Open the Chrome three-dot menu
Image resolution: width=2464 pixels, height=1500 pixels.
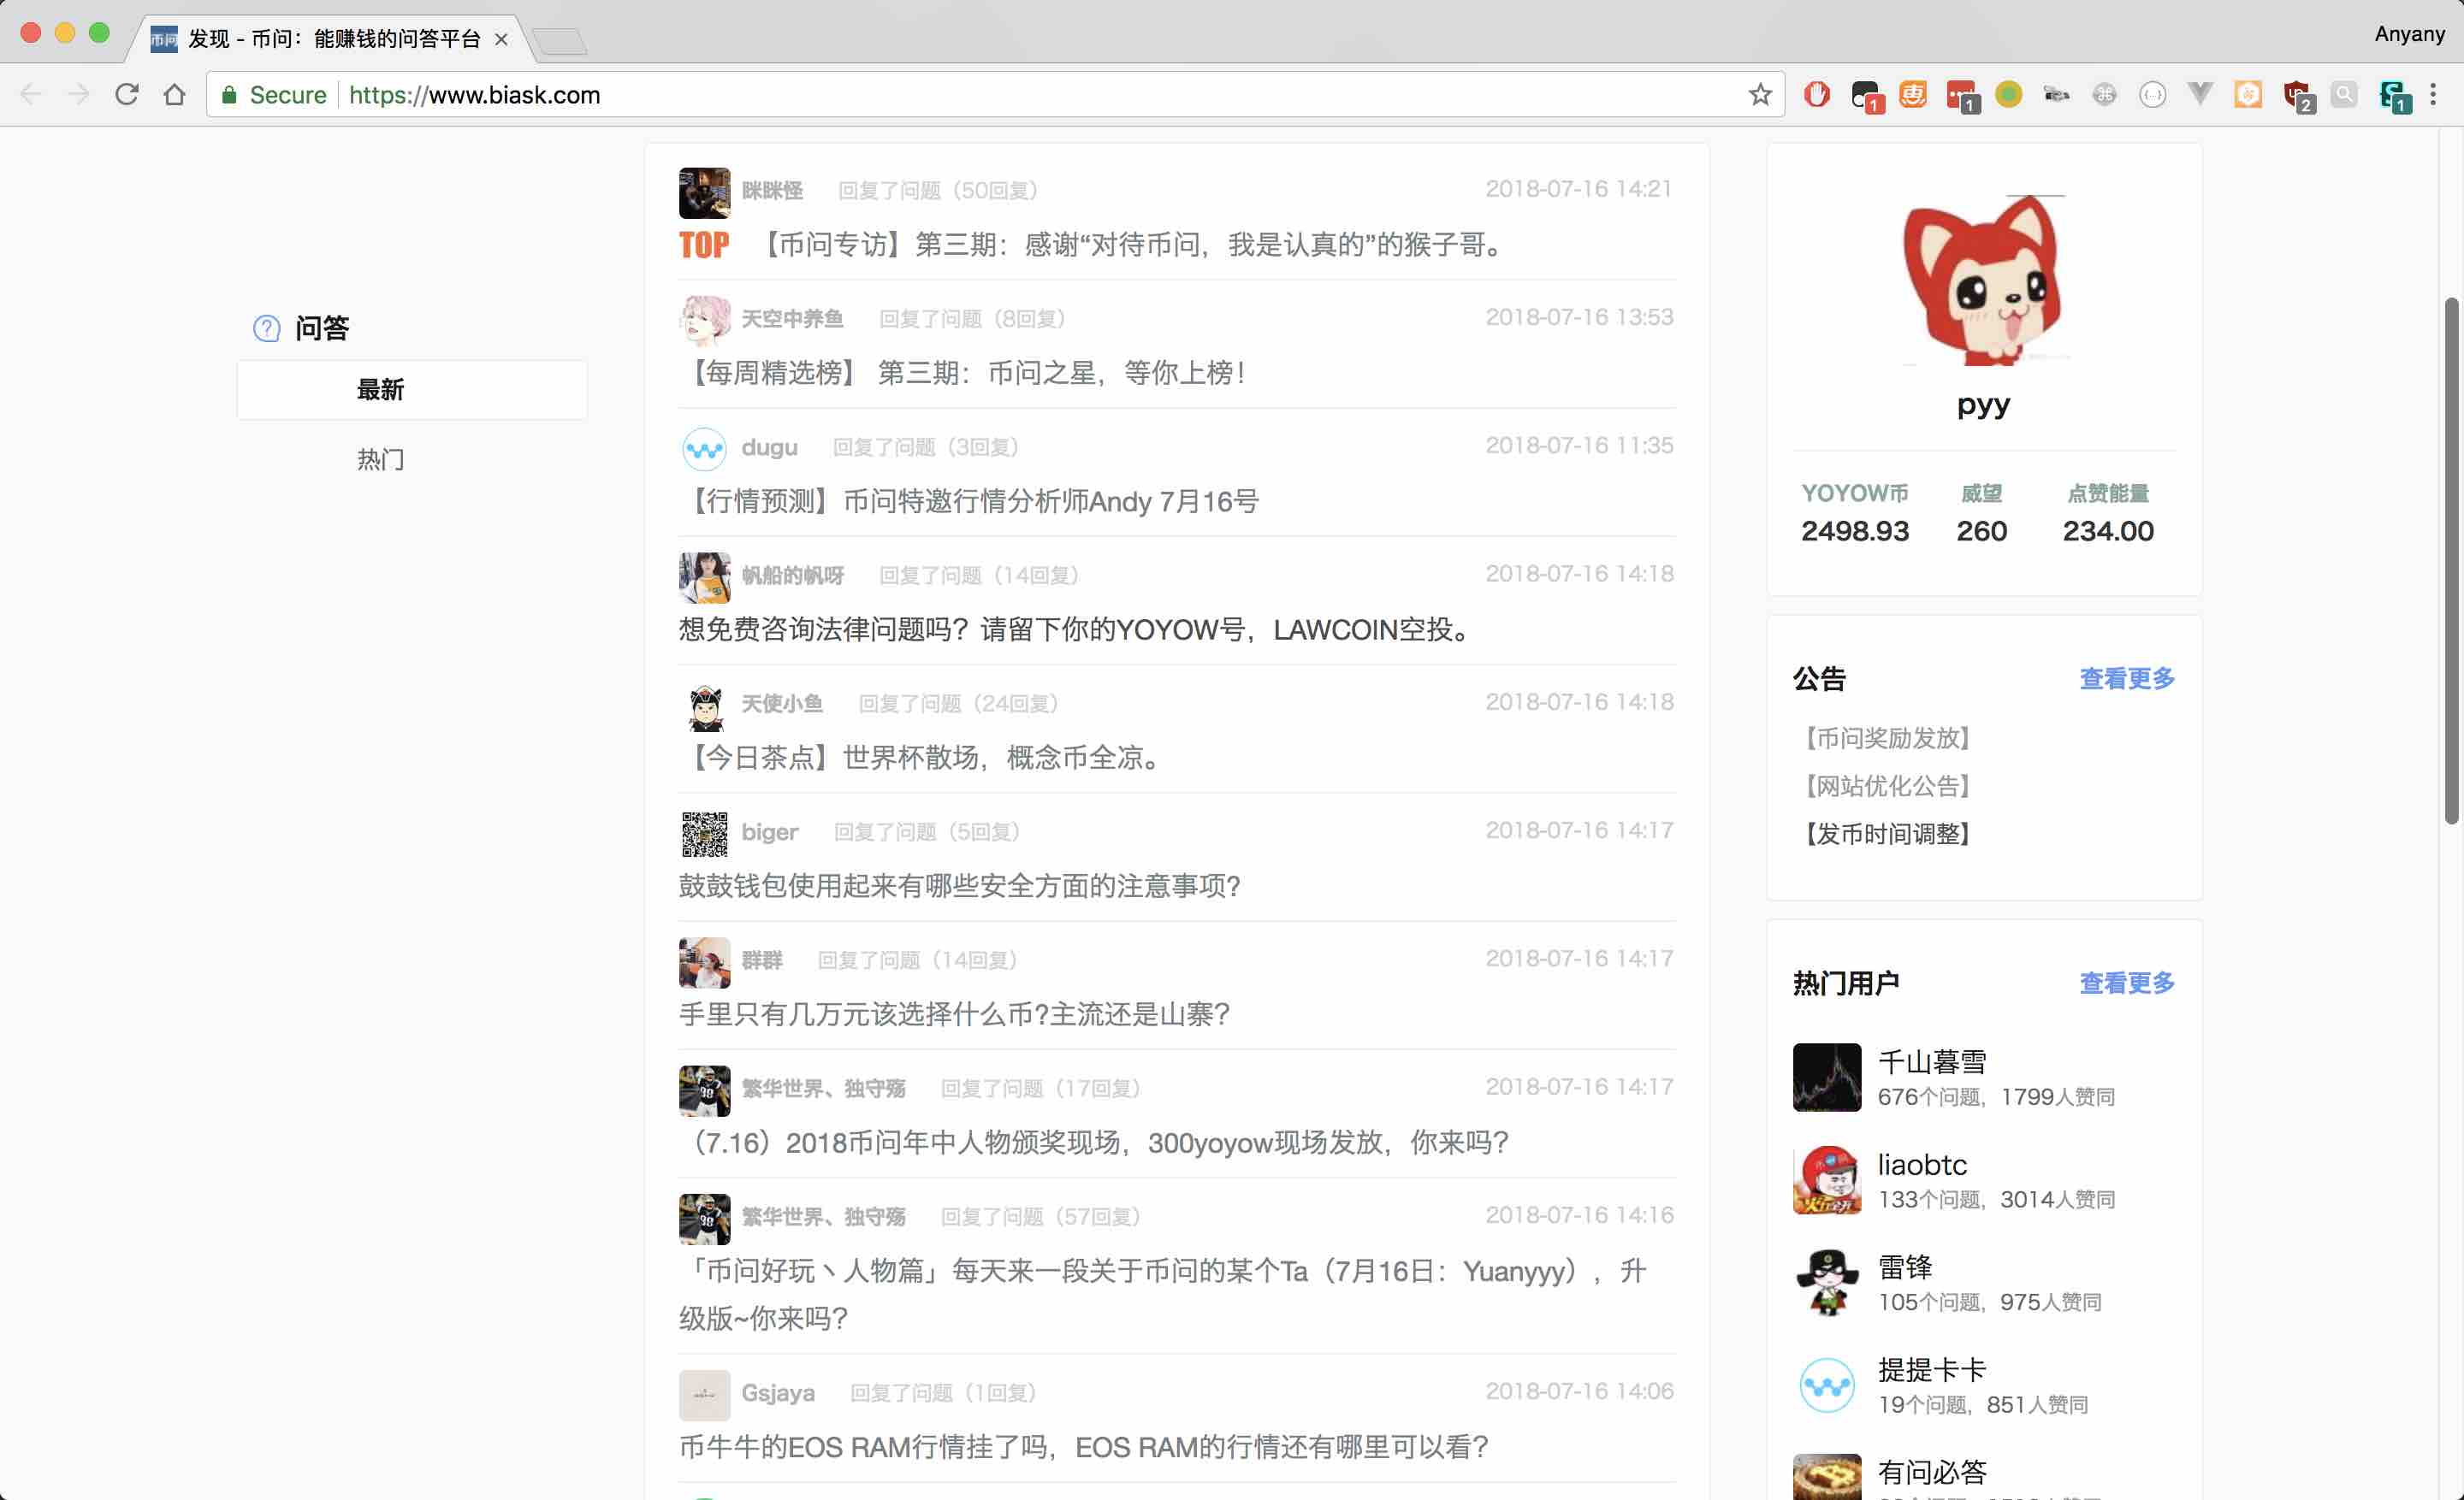tap(2434, 95)
